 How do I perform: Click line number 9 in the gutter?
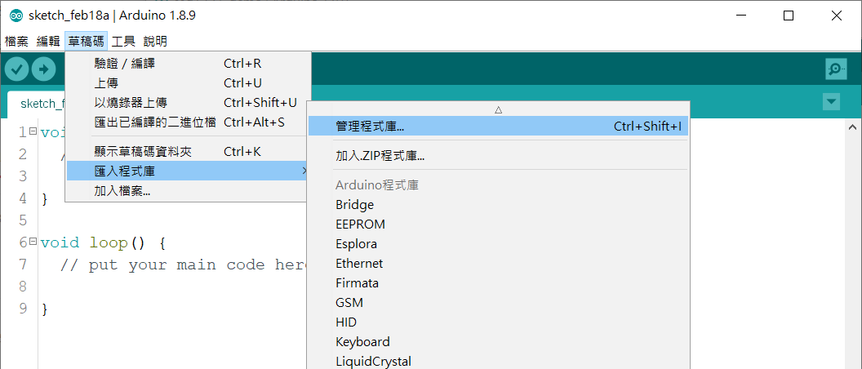23,309
